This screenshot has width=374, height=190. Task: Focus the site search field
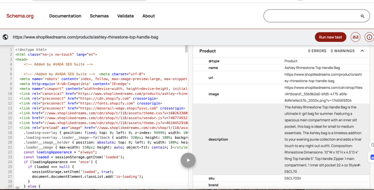[310, 16]
